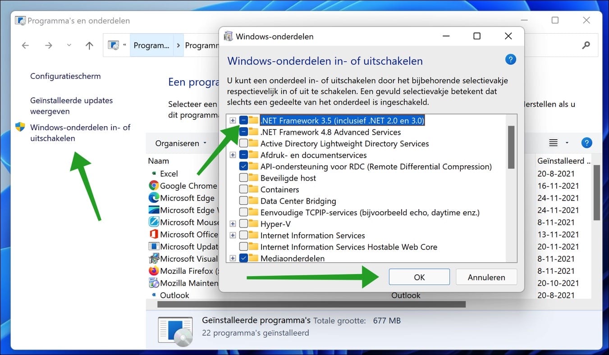Enable Beveiligde host checkbox
This screenshot has width=609, height=355.
243,178
